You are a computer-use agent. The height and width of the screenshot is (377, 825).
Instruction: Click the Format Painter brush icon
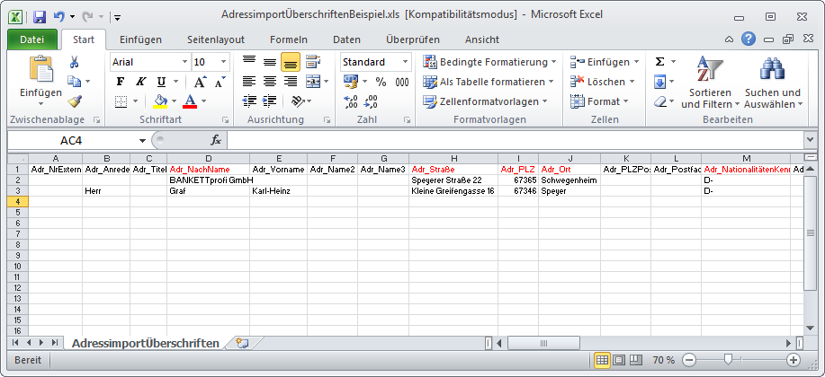pos(74,101)
